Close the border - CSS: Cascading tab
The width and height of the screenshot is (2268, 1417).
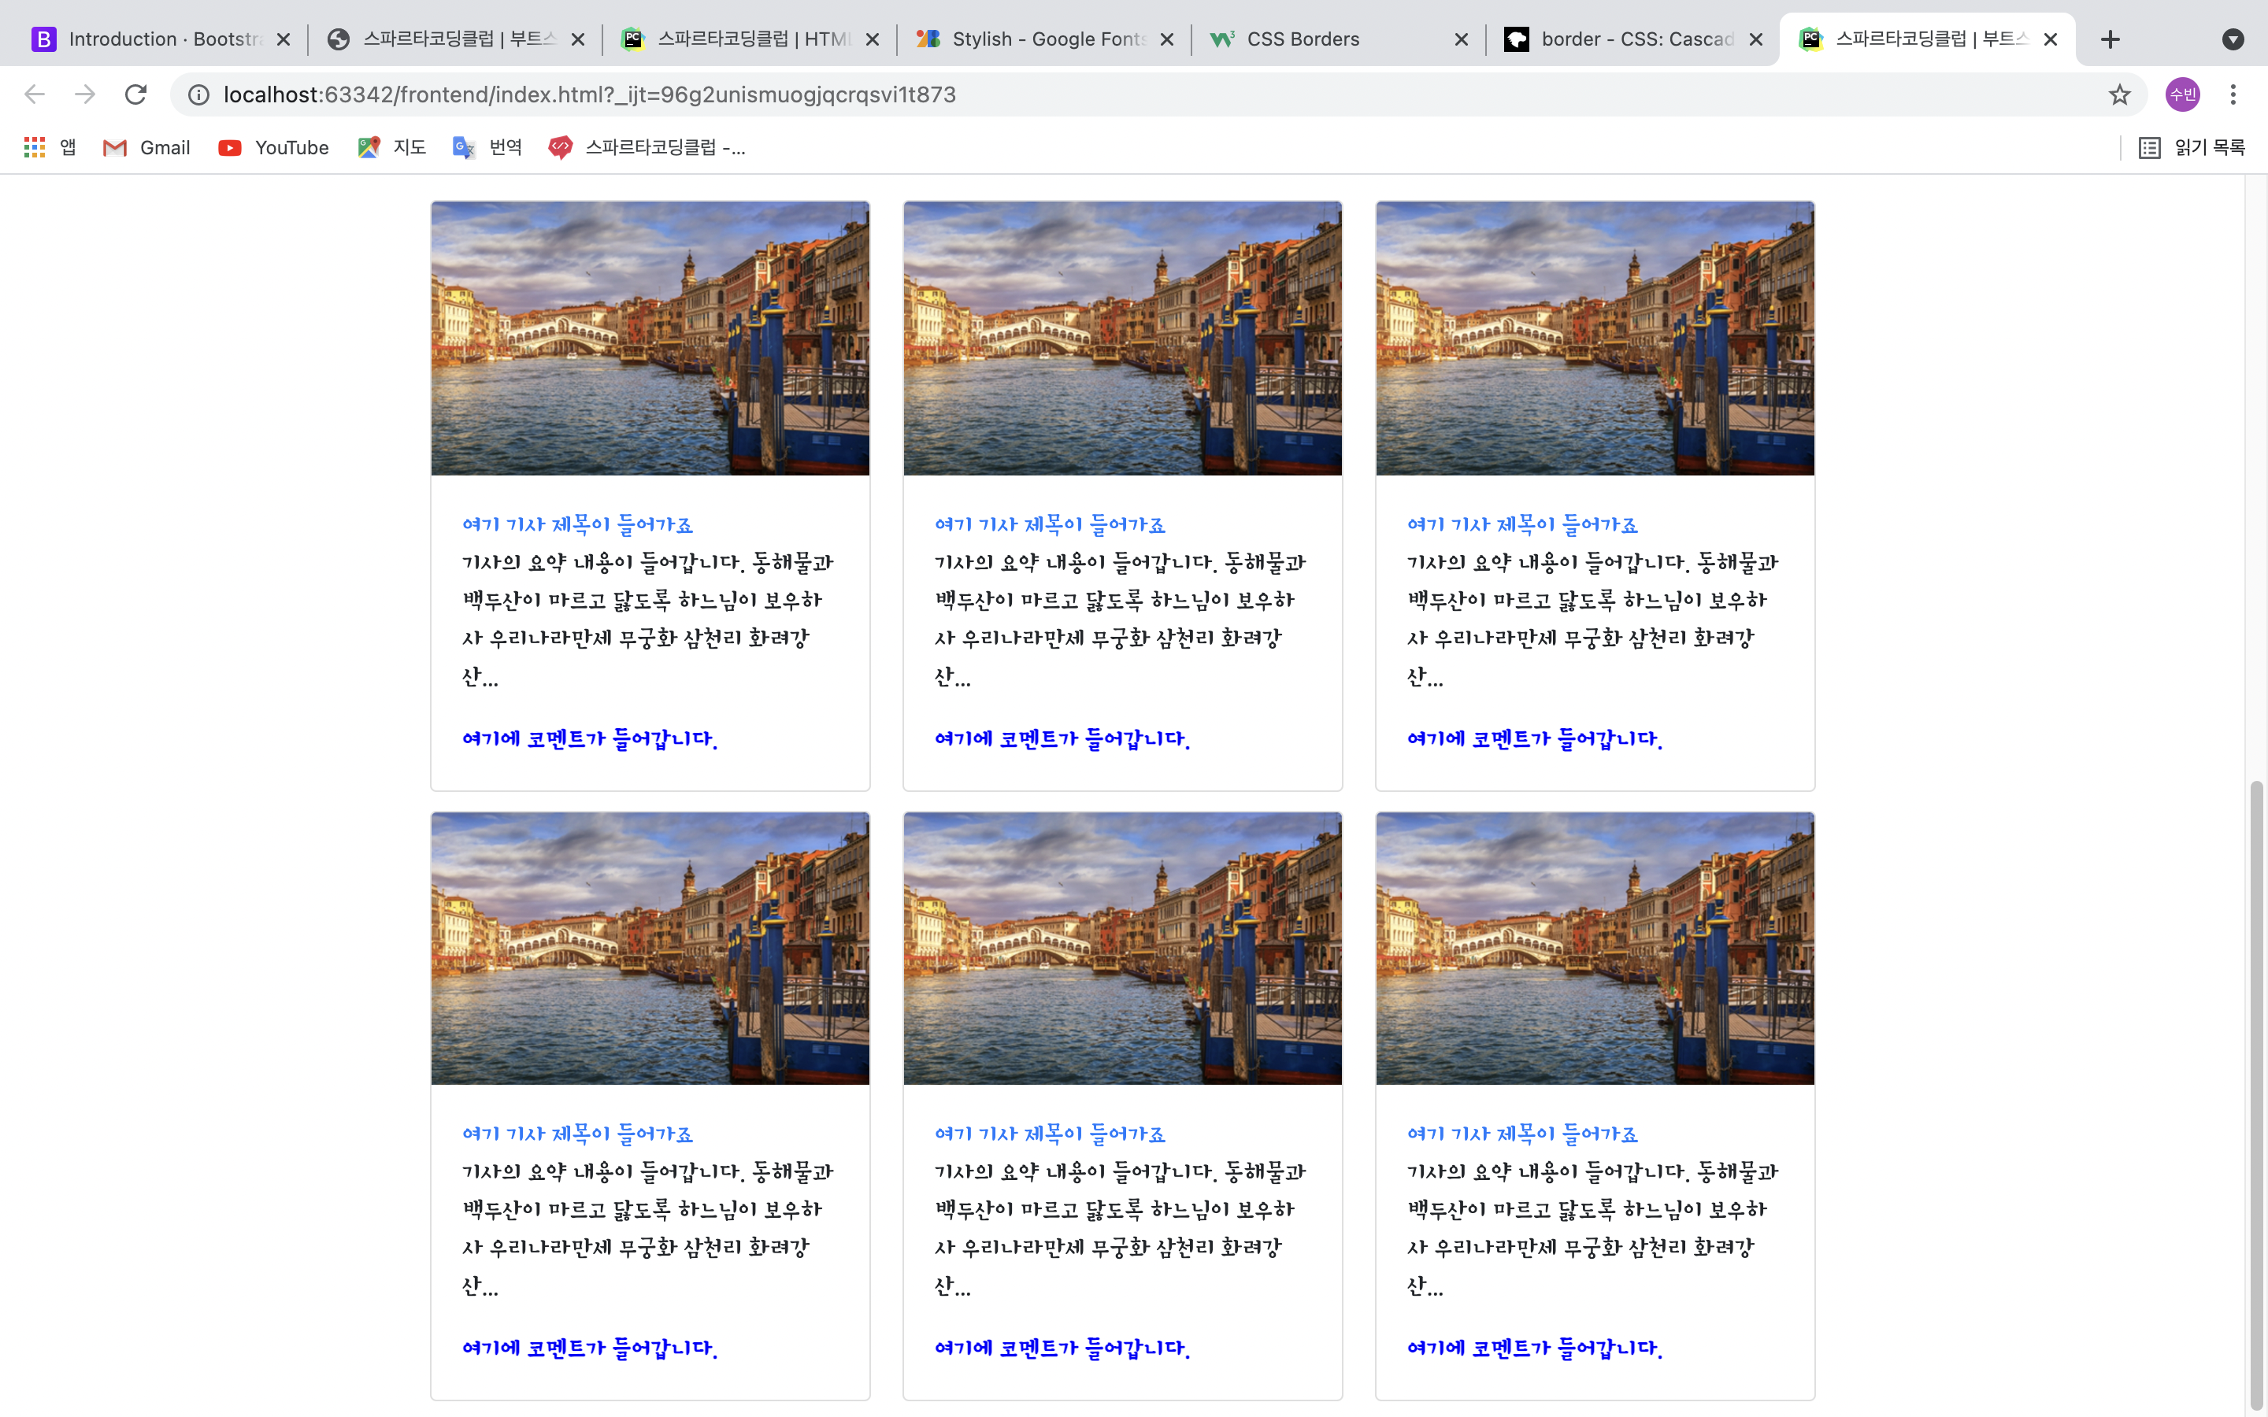coord(1755,39)
